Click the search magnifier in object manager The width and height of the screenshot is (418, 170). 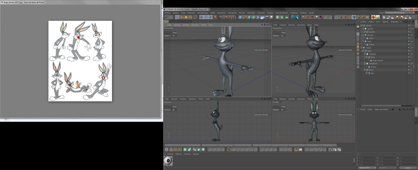click(404, 22)
